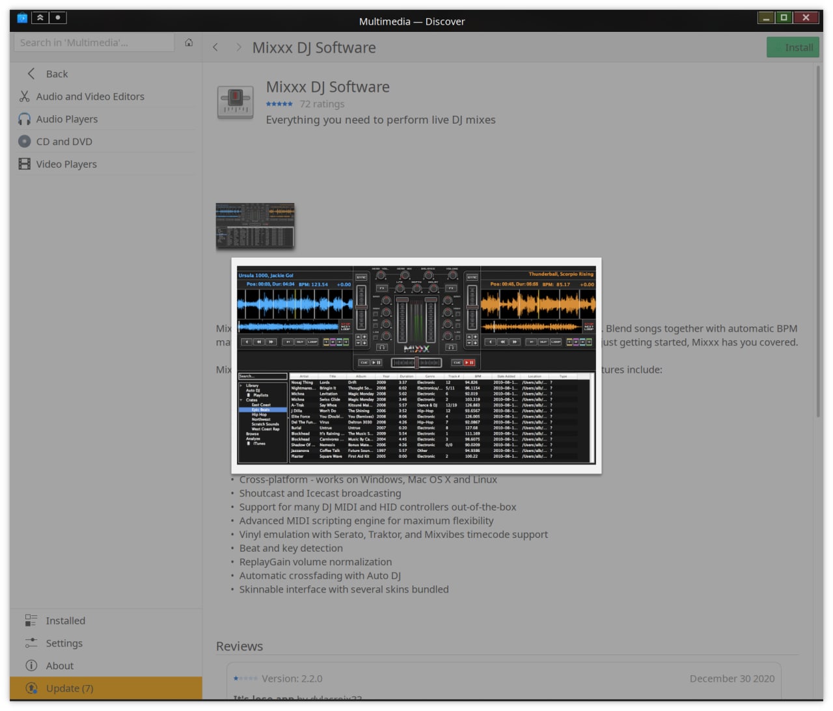Viewport: 833px width, 711px height.
Task: Click 'Advanced MIDI scripting engine' bullet
Action: point(366,520)
